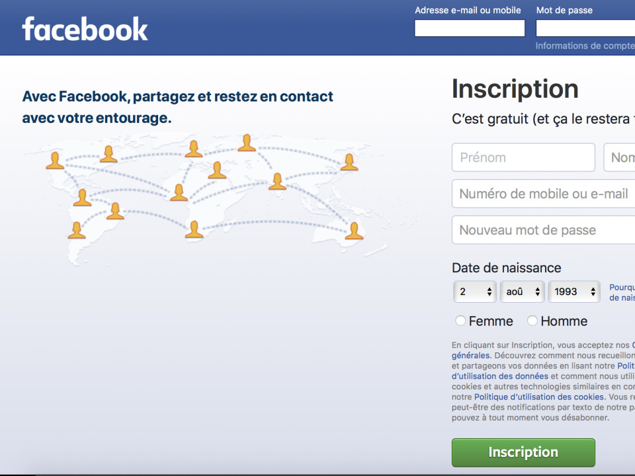
Task: Focus the Numéro de mobile ou e-mail field
Action: pyautogui.click(x=544, y=194)
